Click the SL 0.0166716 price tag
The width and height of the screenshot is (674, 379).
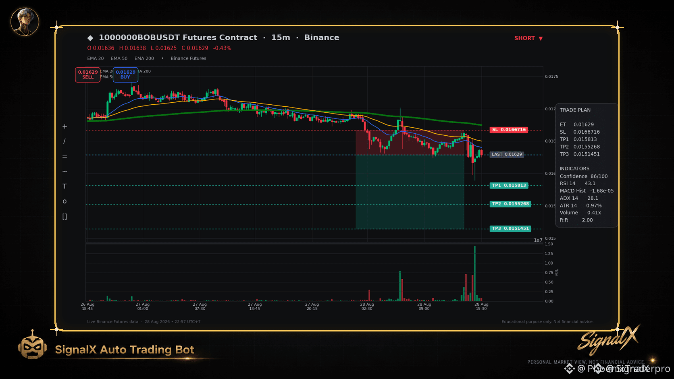click(x=509, y=130)
